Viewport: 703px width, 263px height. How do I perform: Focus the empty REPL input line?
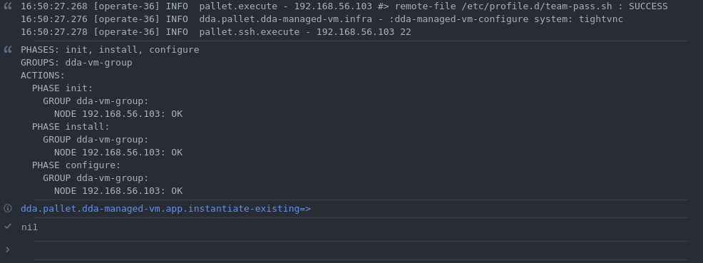pyautogui.click(x=361, y=250)
